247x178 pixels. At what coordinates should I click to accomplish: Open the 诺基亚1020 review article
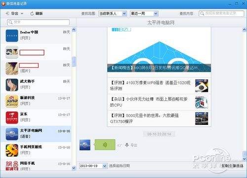(x=159, y=86)
